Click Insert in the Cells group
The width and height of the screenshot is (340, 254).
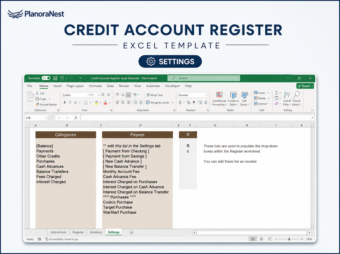pos(261,93)
